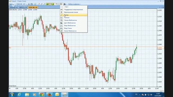Select Линии Фибоначчи menu item
This screenshot has width=173, height=97.
click(x=74, y=20)
